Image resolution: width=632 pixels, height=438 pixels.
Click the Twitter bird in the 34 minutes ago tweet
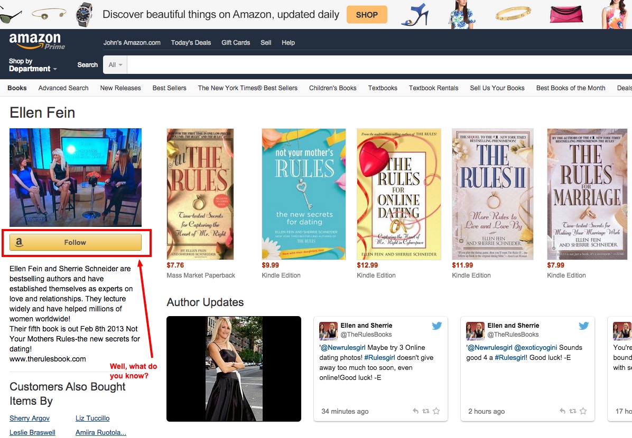point(437,326)
